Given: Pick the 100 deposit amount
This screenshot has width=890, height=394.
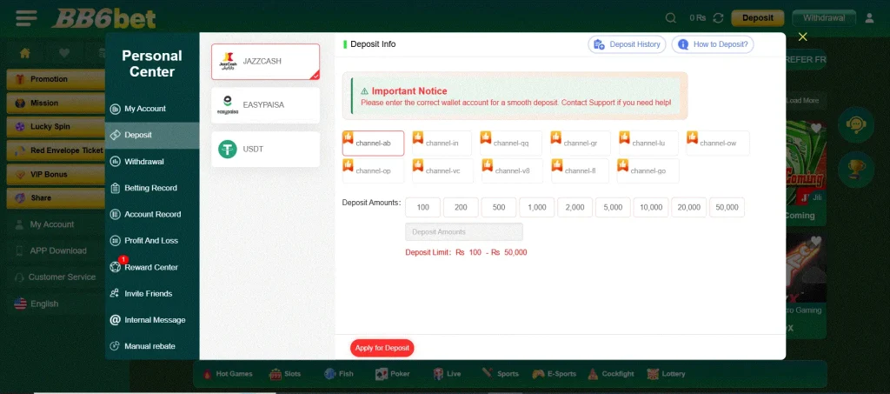Looking at the screenshot, I should click(423, 207).
